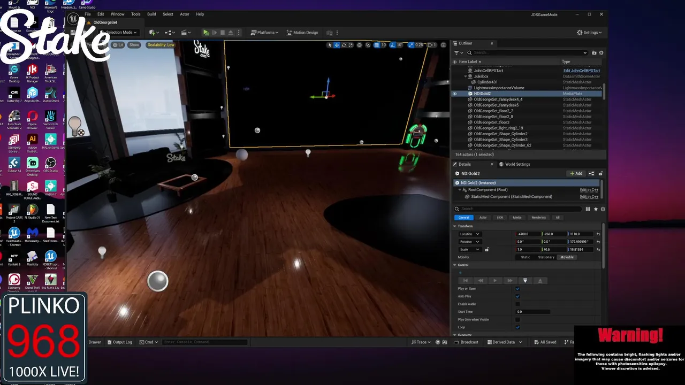Click the green Play in editor button

tap(206, 33)
